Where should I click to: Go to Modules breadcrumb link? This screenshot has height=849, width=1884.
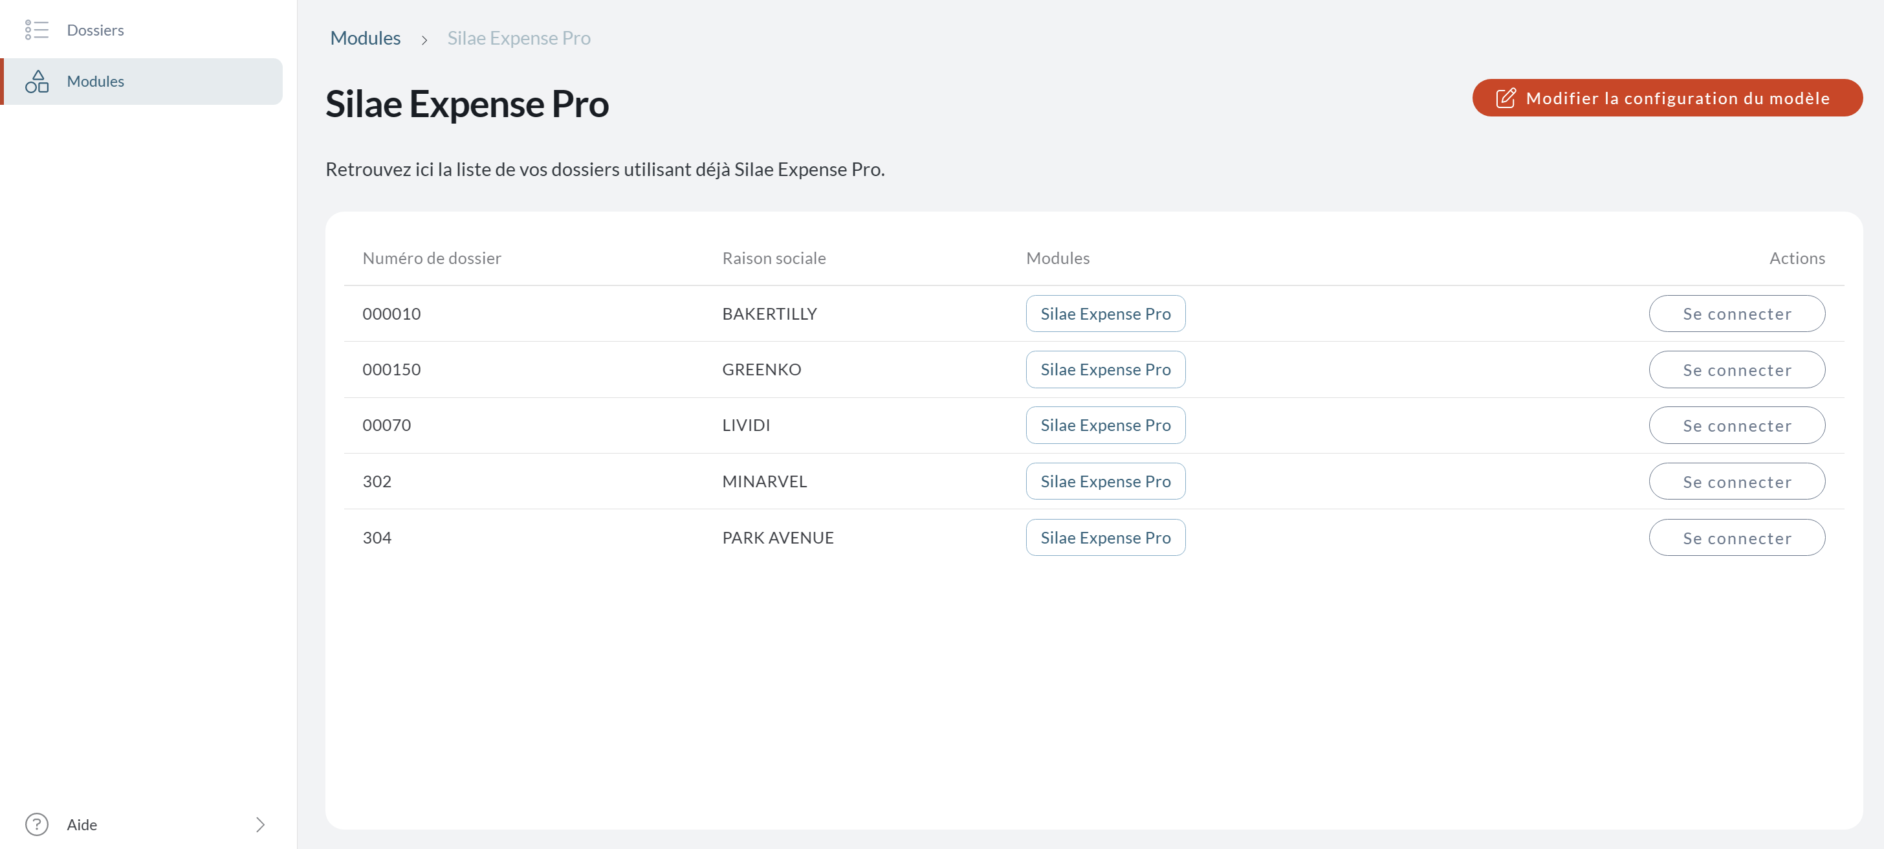pos(365,38)
